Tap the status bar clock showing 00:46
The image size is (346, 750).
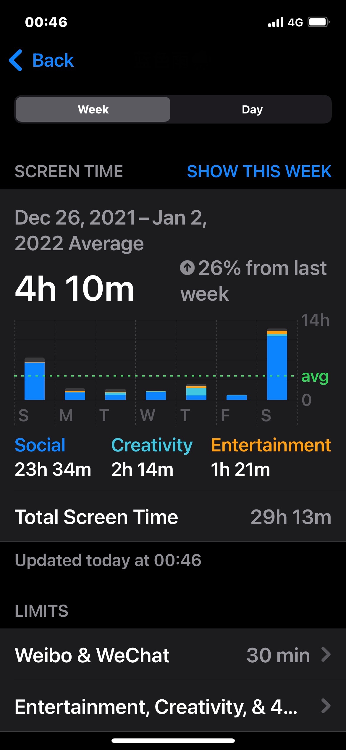pos(46,22)
